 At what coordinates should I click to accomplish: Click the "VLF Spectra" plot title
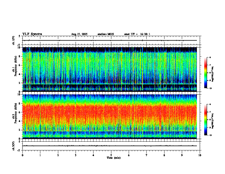[x=32, y=34]
